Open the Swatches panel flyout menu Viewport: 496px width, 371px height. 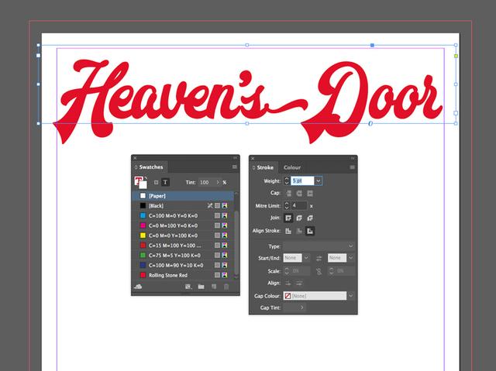coord(234,167)
